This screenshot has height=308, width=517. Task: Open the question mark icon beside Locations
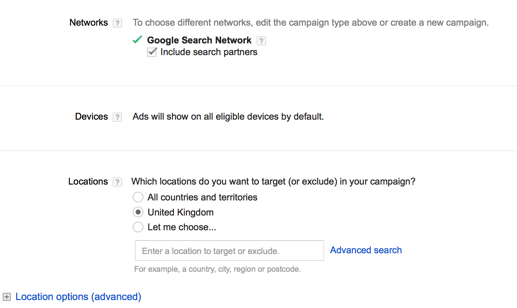118,182
